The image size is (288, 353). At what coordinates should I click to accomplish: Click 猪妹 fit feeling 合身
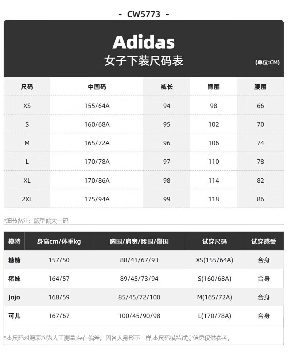coord(264,279)
